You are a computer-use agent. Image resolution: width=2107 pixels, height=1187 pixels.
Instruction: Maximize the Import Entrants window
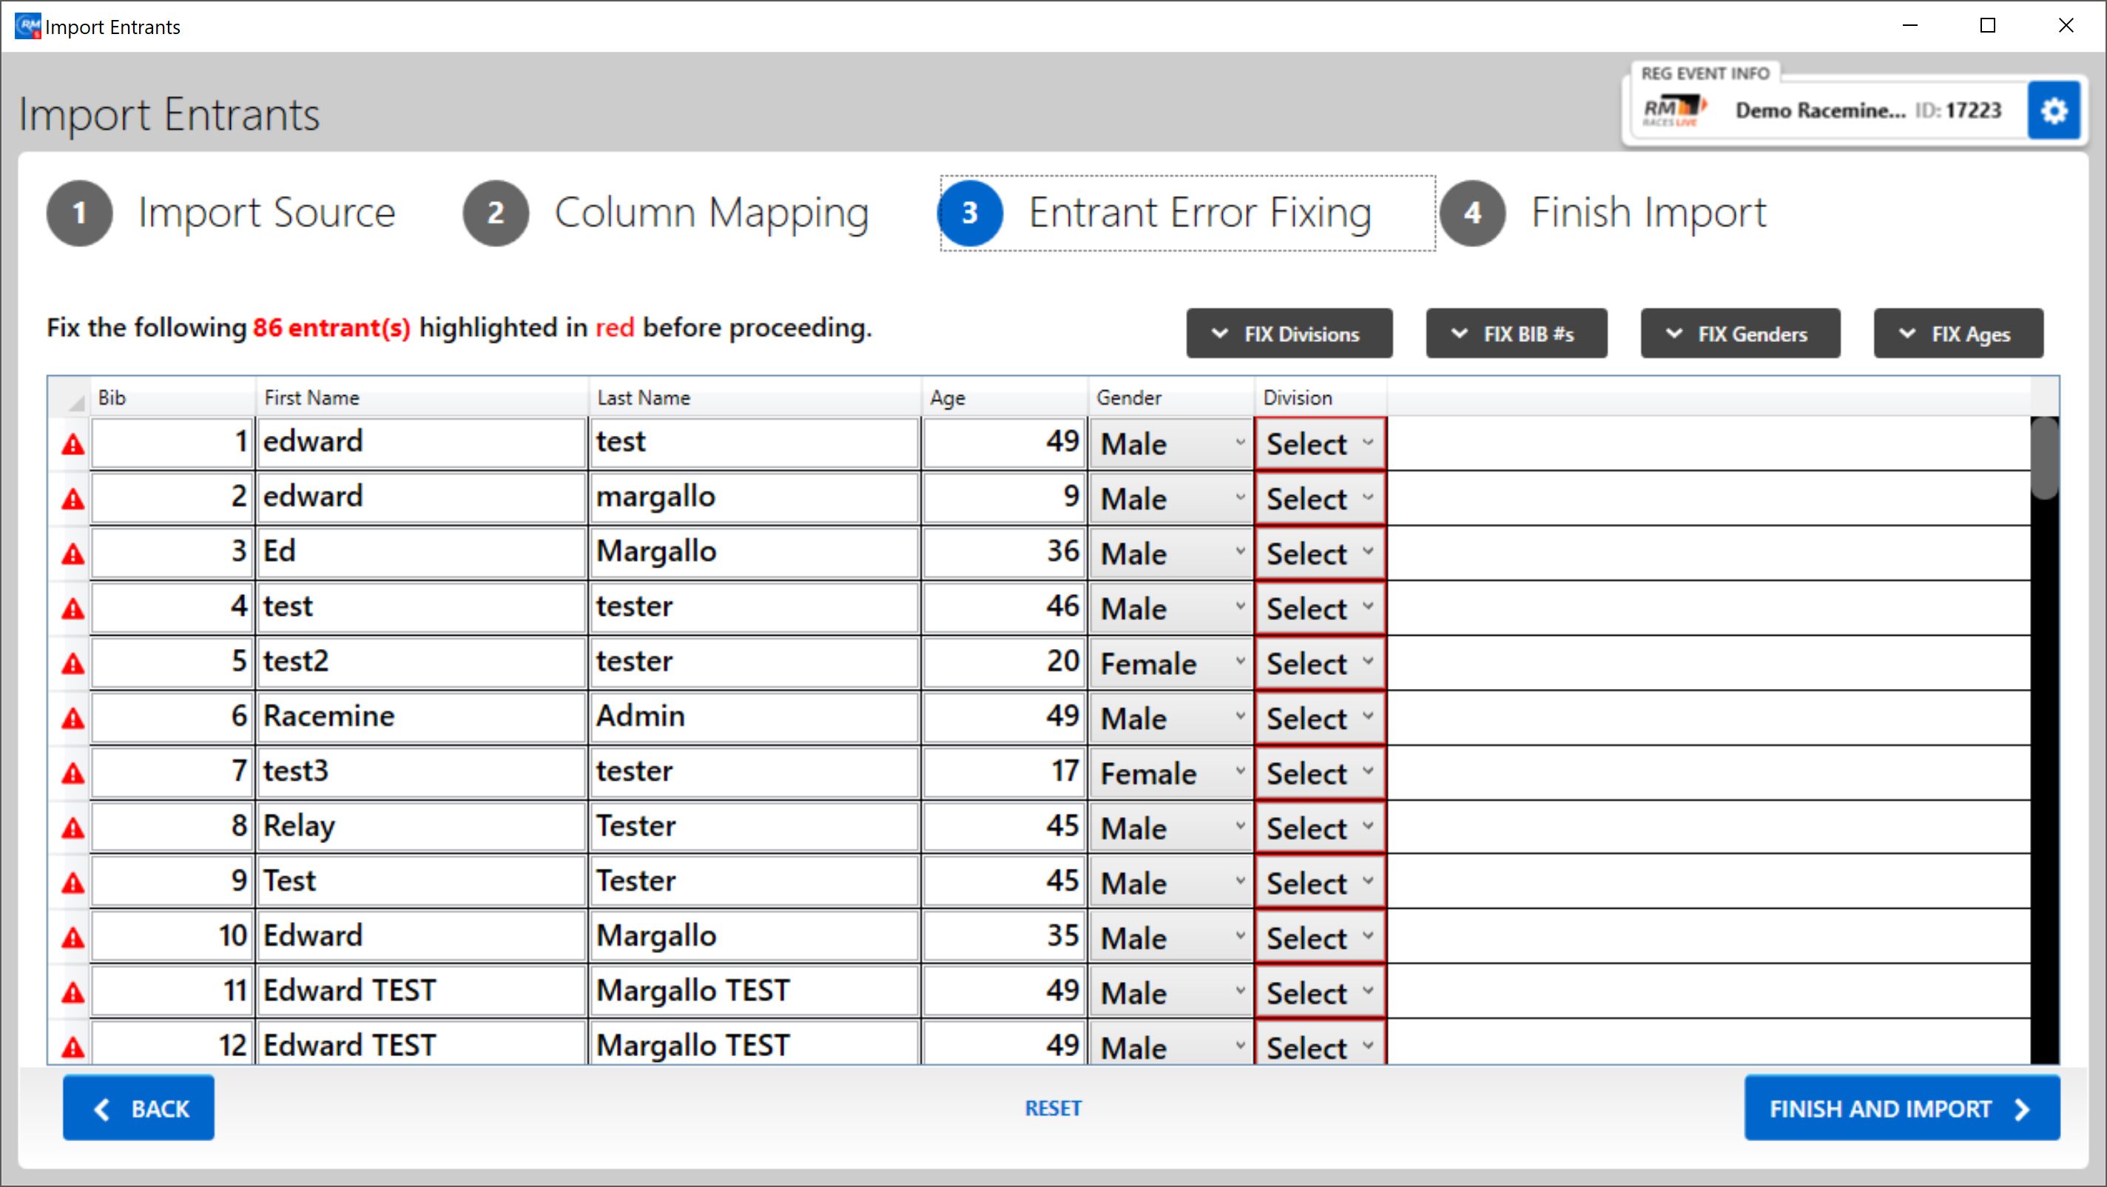tap(1988, 25)
